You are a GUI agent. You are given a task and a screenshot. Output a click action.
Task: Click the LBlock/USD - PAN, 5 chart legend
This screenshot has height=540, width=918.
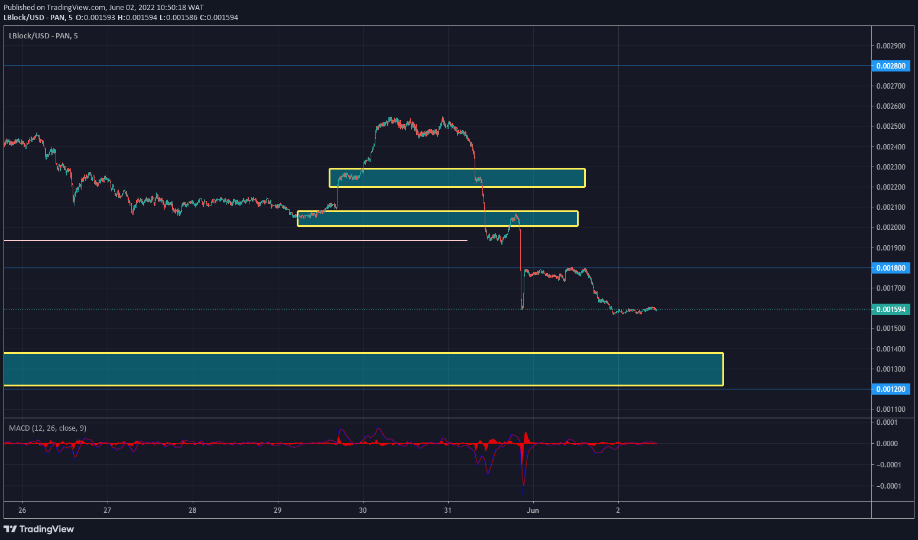tap(43, 36)
